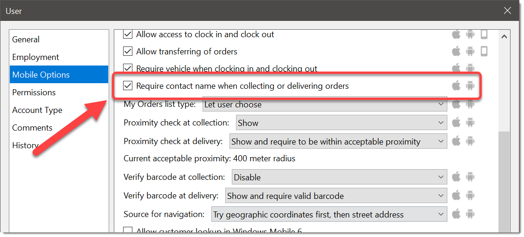524x237 pixels.
Task: Close the User dialog
Action: point(507,11)
